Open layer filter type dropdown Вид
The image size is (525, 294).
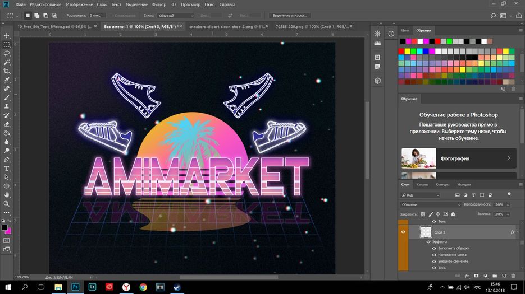[x=420, y=195]
